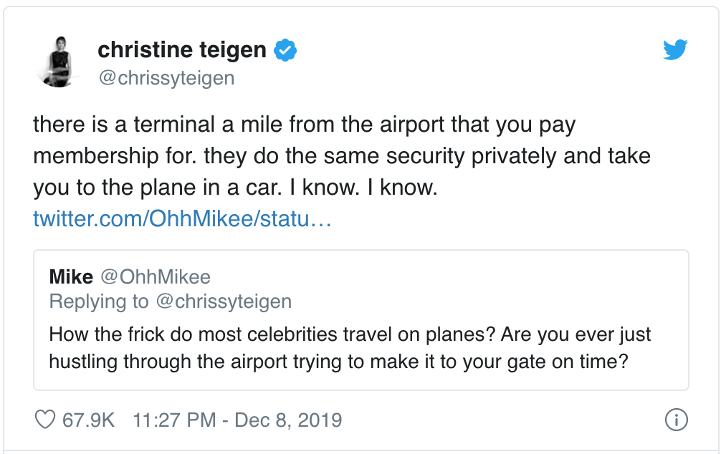Screen dimensions: 721x454
Task: Click the 'Replying to' label in quoted tweet
Action: point(99,301)
